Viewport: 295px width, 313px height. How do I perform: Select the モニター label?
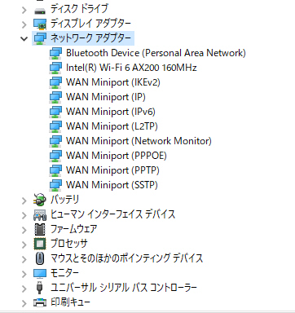64,273
